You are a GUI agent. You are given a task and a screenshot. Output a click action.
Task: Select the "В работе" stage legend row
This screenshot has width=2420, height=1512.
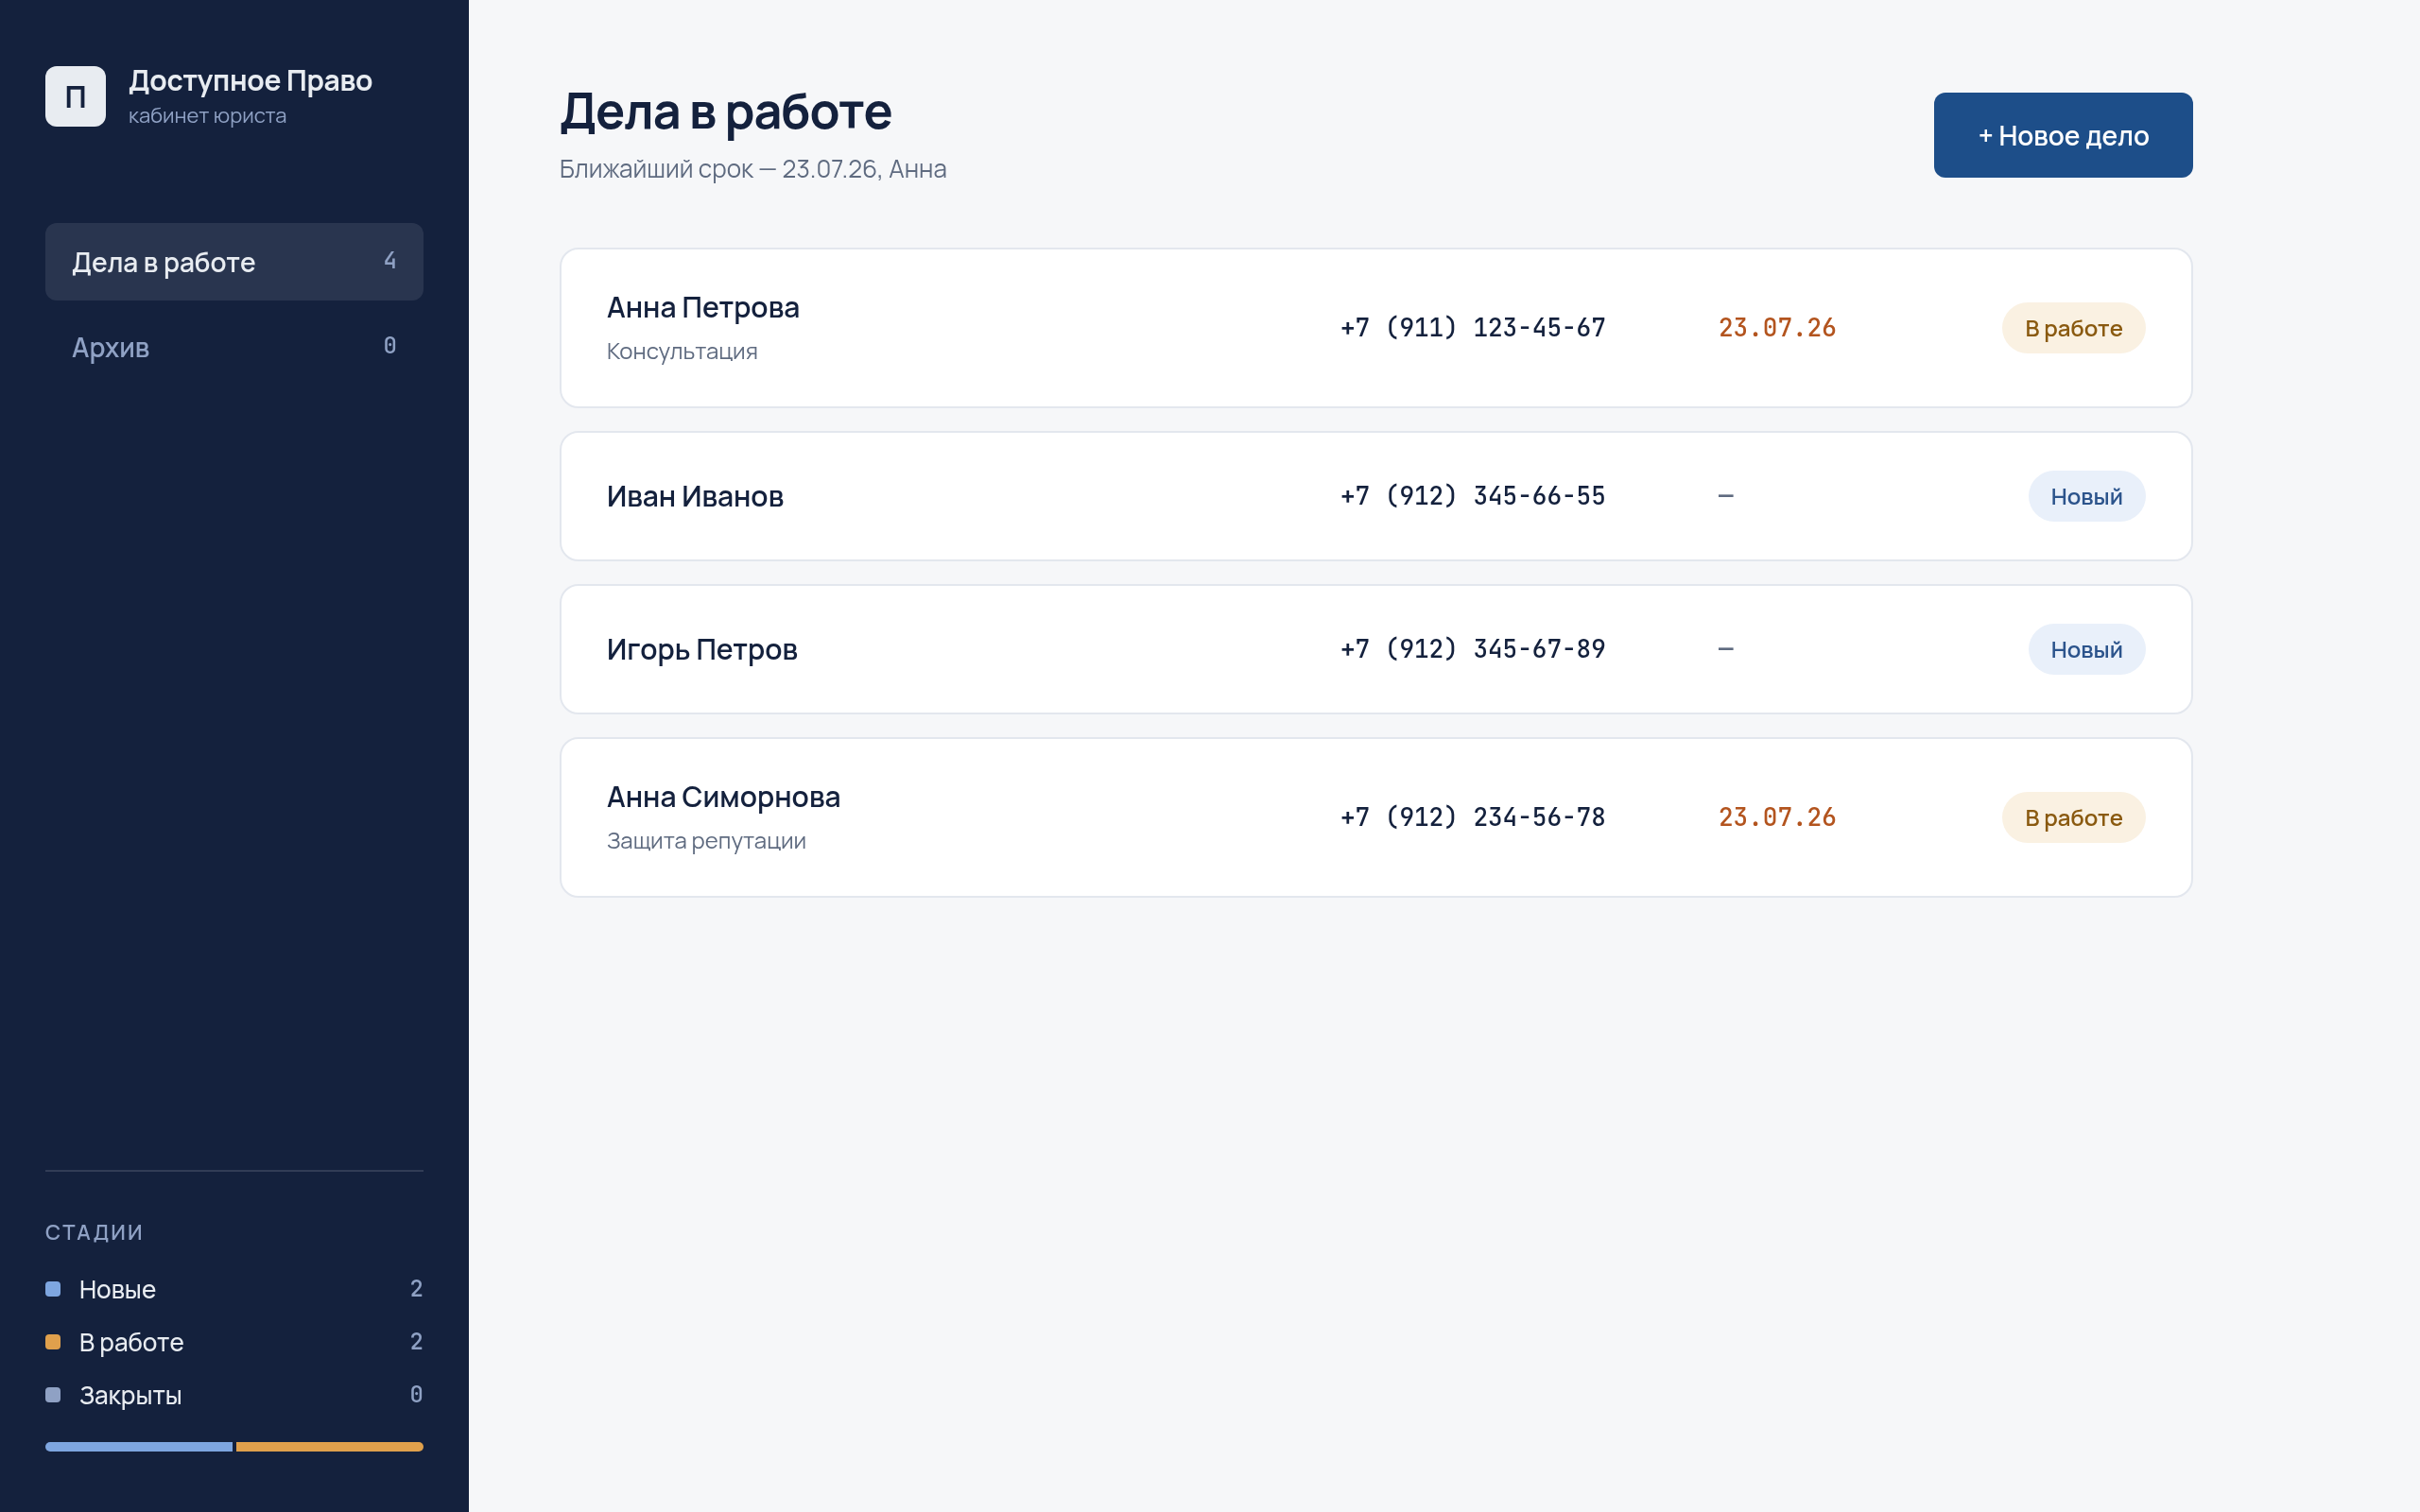coord(234,1342)
